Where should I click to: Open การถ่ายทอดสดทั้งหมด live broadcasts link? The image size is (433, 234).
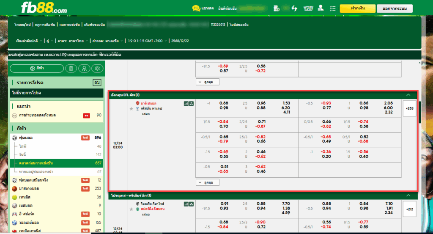(x=37, y=116)
